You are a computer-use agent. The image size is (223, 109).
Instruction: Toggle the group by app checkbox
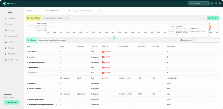pyautogui.click(x=181, y=40)
